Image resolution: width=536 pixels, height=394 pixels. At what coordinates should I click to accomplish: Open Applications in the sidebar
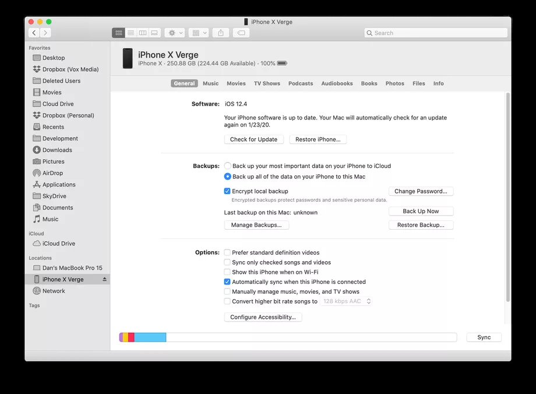click(68, 185)
